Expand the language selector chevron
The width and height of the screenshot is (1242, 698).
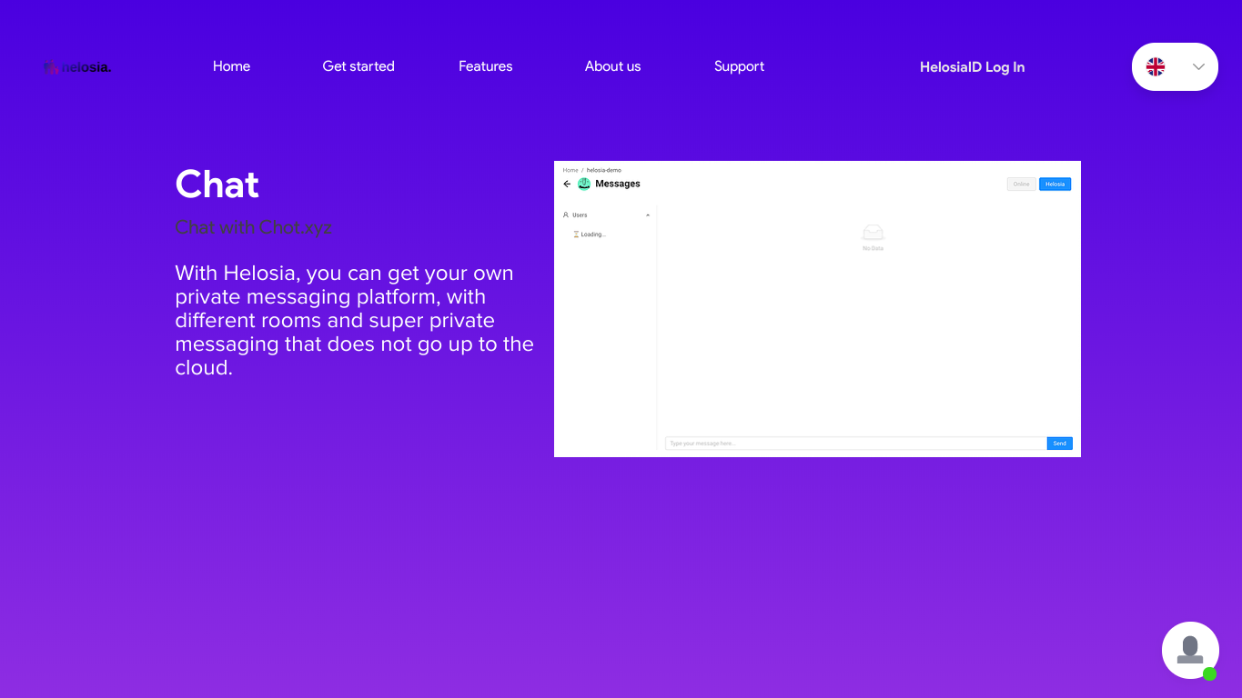coord(1198,66)
